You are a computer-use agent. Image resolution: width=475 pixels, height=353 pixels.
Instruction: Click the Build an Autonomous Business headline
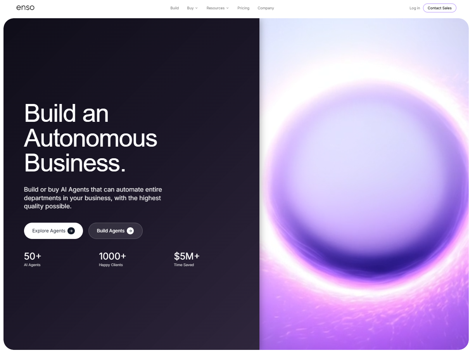(91, 138)
